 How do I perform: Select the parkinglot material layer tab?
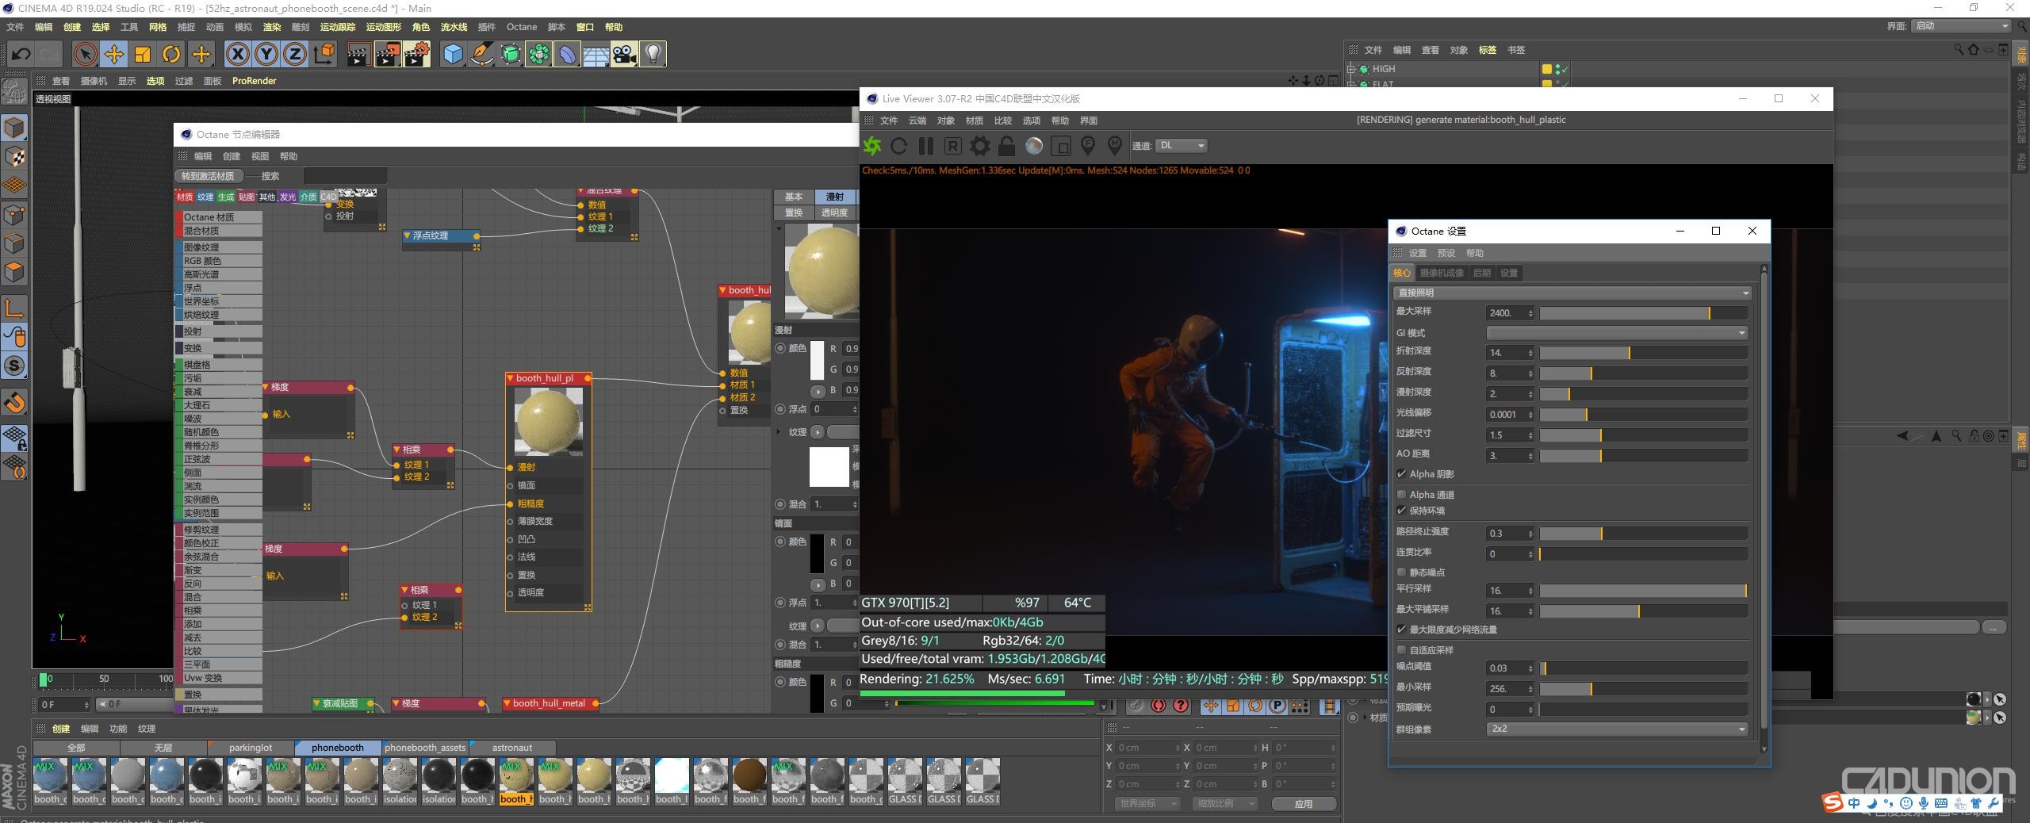pyautogui.click(x=251, y=748)
